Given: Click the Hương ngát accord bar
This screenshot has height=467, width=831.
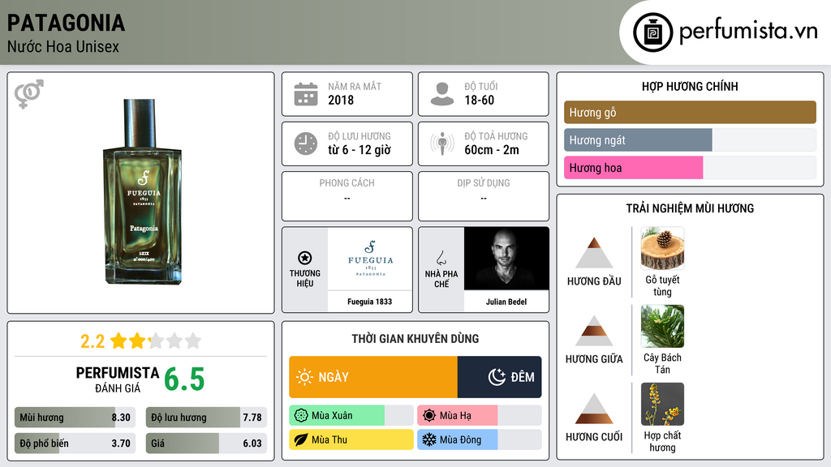Looking at the screenshot, I should 690,140.
